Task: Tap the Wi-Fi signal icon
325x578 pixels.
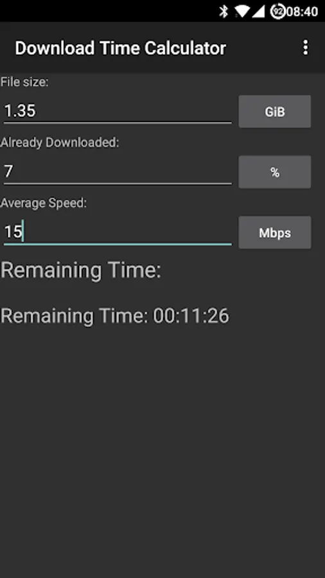Action: point(242,12)
